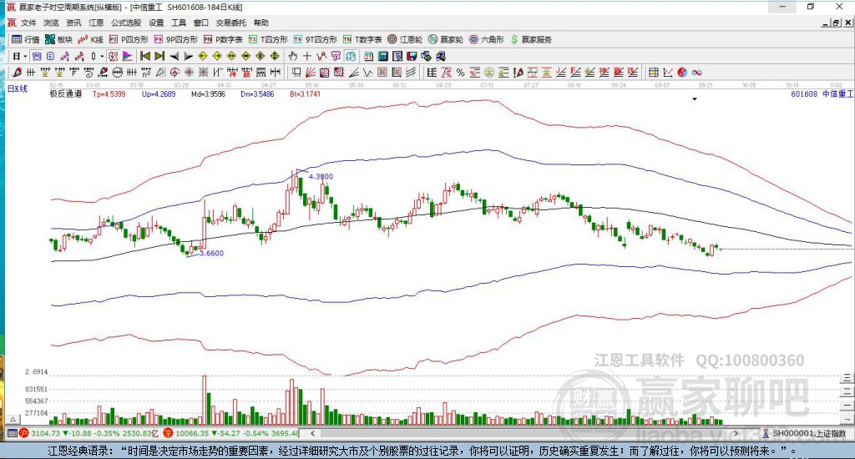Click the Up=4.2689 indicator value
Screen dimensions: 855x459
click(x=159, y=93)
